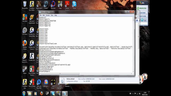This screenshot has height=96, width=171.
Task: Open the Audacity desktop shortcut
Action: [x=67, y=86]
